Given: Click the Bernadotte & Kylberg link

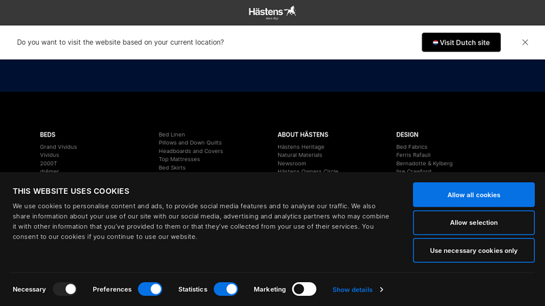Looking at the screenshot, I should click(424, 163).
